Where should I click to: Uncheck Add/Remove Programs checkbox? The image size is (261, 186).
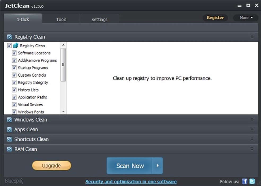(x=14, y=60)
